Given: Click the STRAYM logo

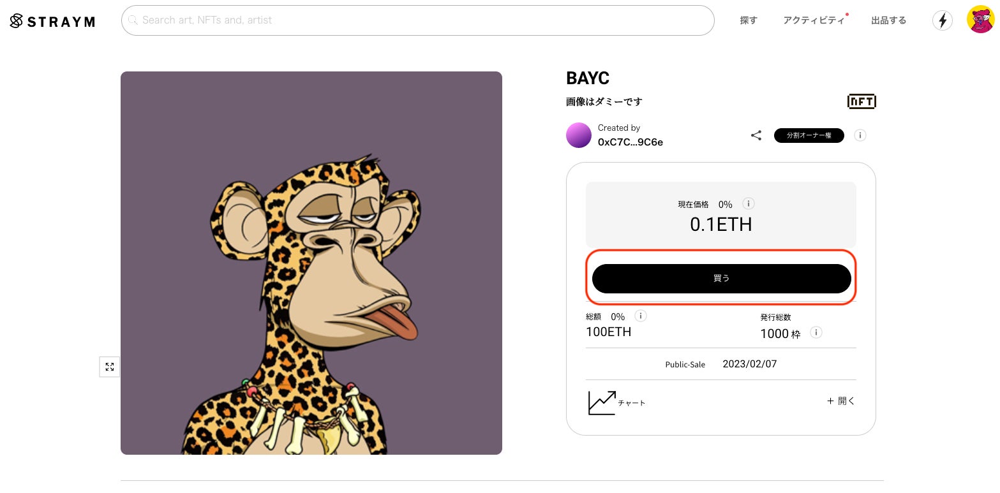Looking at the screenshot, I should 52,21.
